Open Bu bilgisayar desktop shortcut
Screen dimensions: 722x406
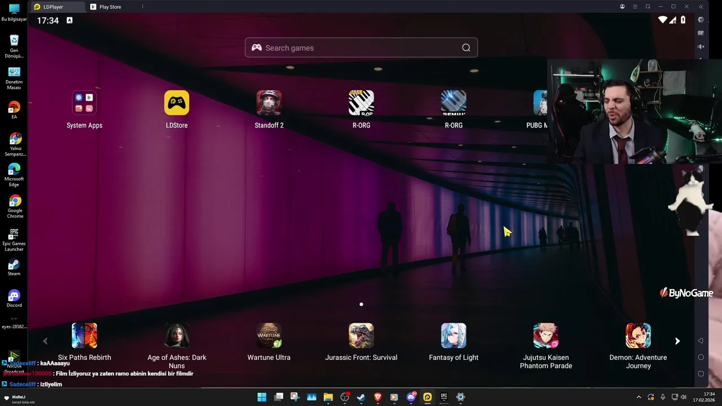tap(14, 12)
